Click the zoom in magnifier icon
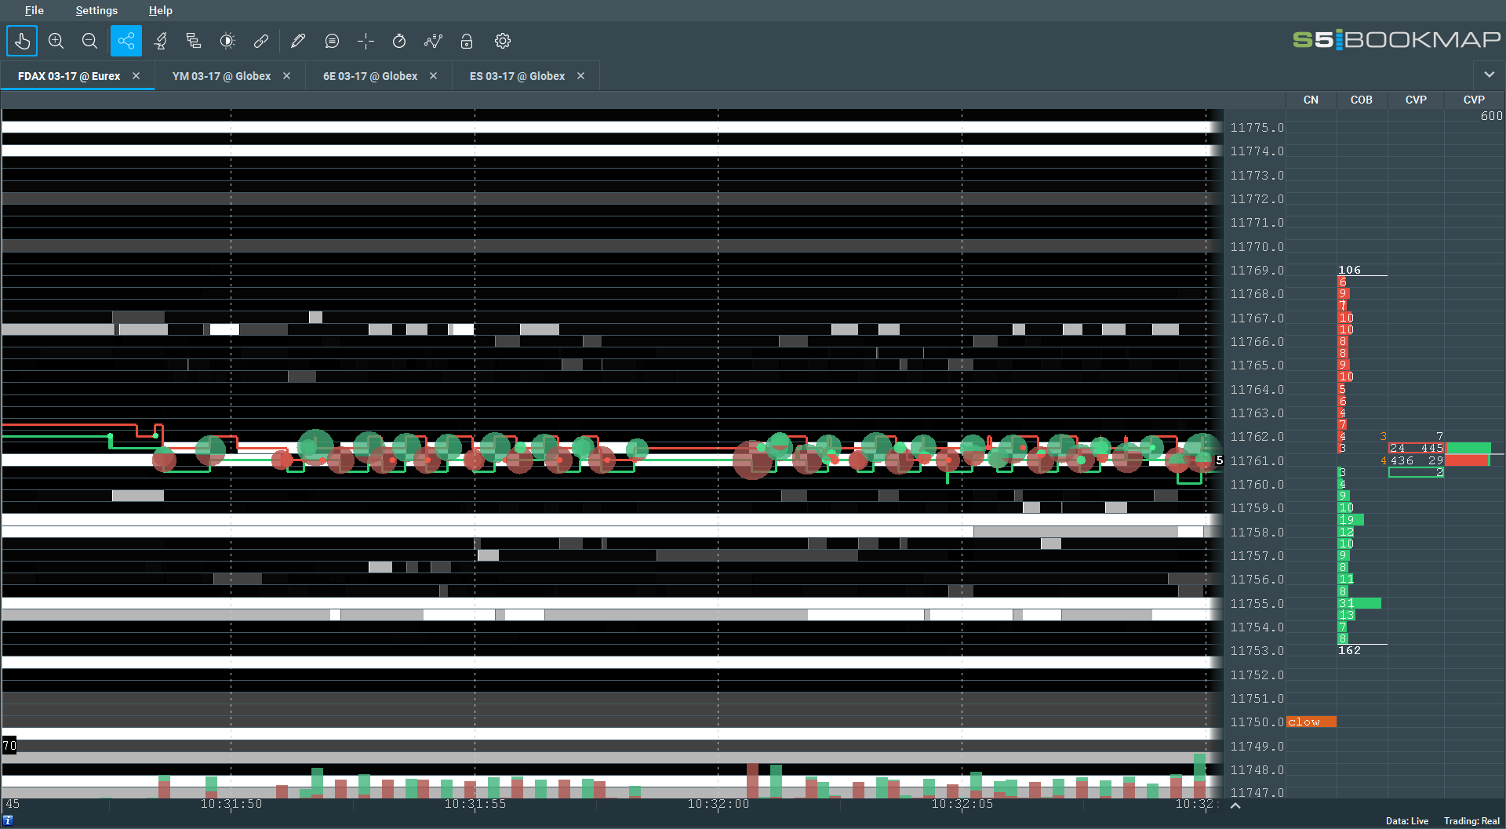 point(56,41)
